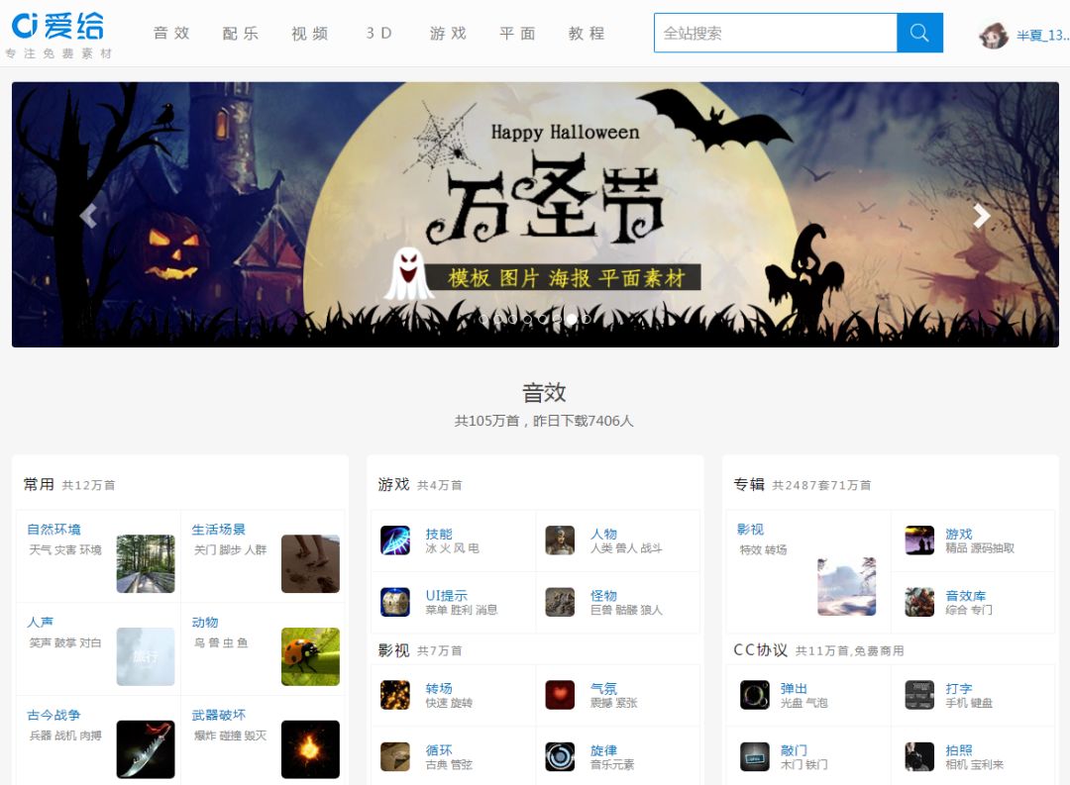Click the 武器破坏 category link
Screen dimensions: 1070x785
point(218,715)
